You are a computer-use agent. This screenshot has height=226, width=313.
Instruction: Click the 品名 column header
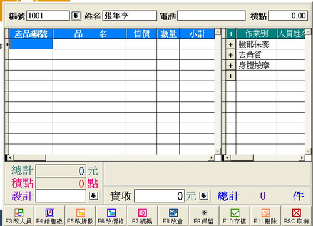[90, 34]
